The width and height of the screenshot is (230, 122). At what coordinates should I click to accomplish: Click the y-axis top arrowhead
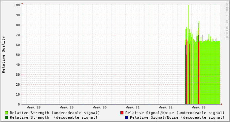tap(22, 4)
